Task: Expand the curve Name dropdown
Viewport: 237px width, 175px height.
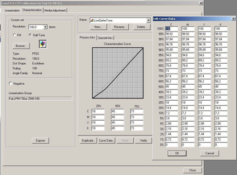Action: point(148,20)
